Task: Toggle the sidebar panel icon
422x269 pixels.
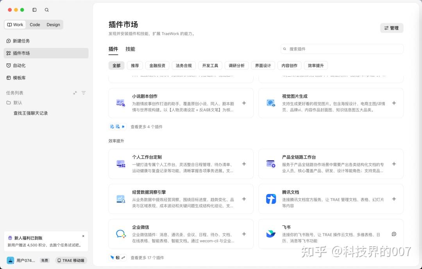Action: click(34, 10)
